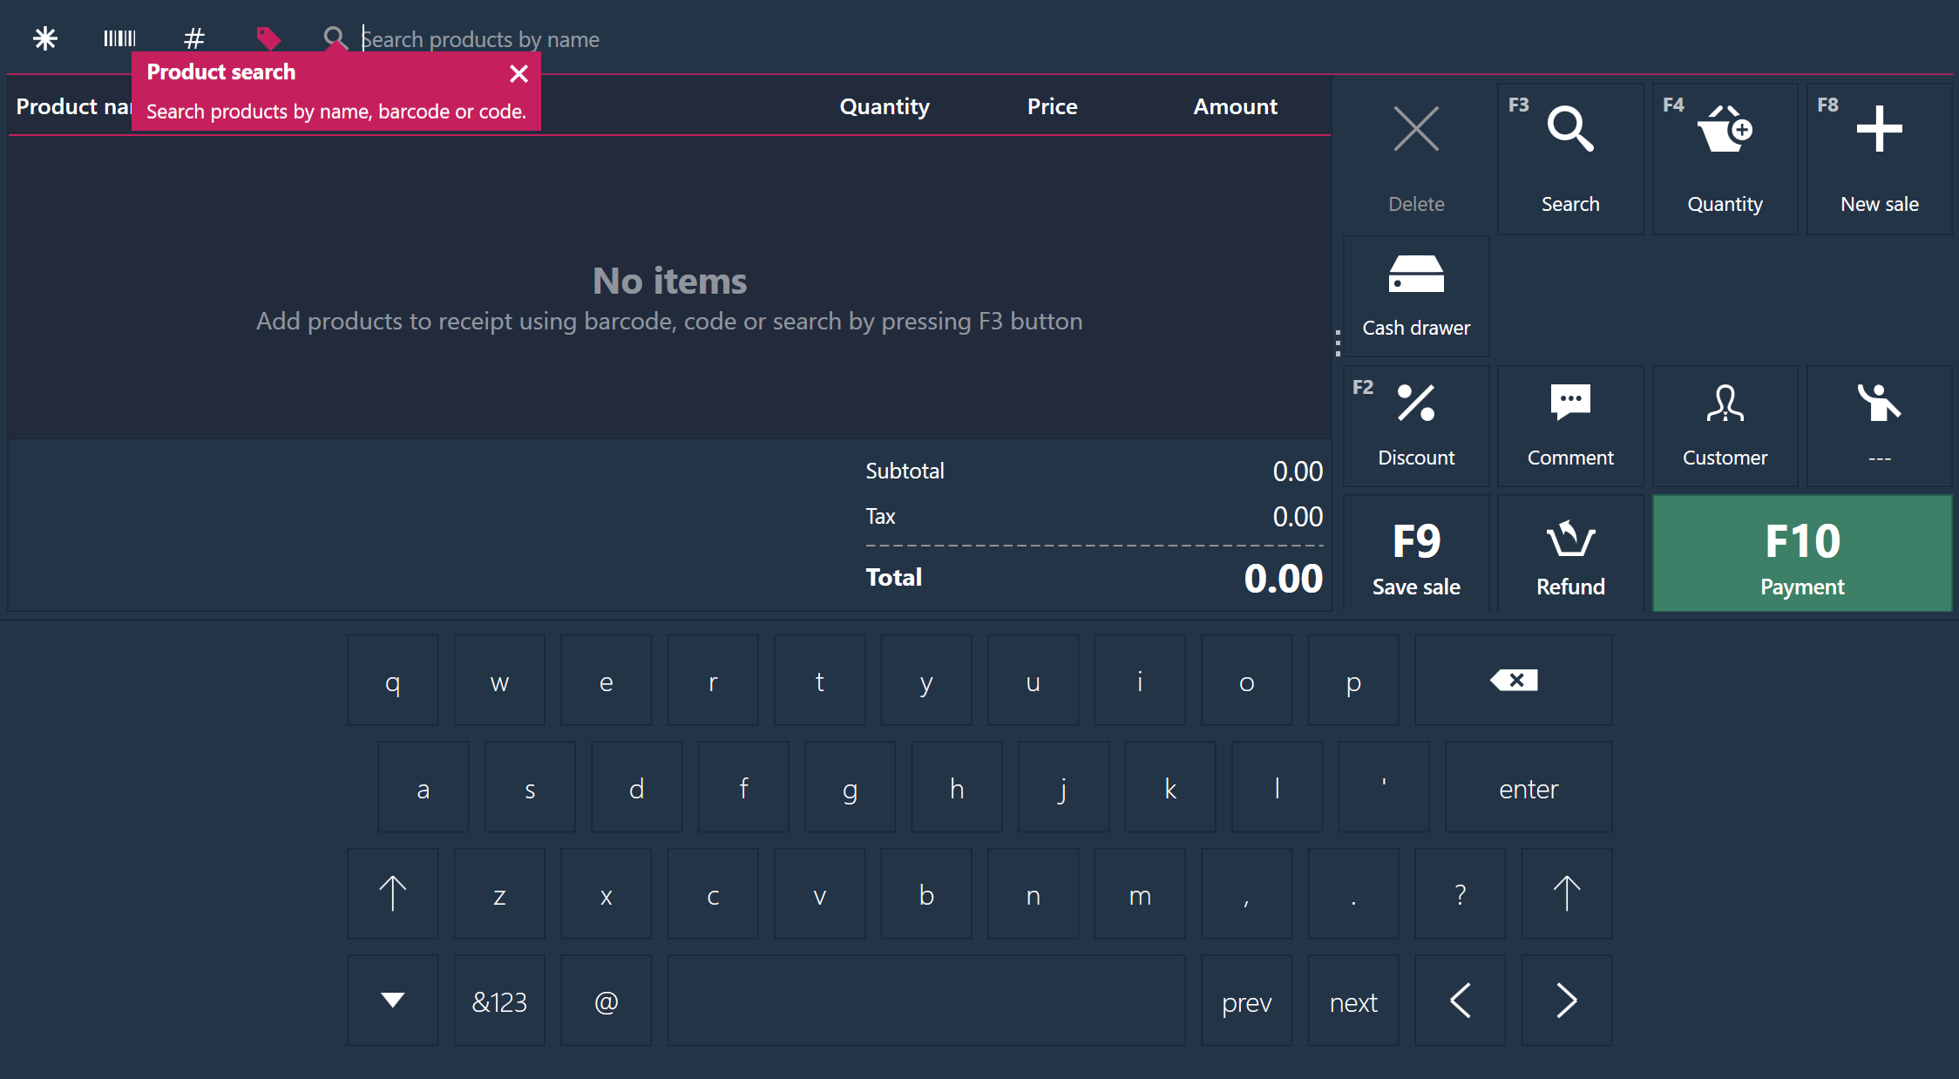Start a New sale with F8 plus
The image size is (1959, 1079).
point(1879,158)
